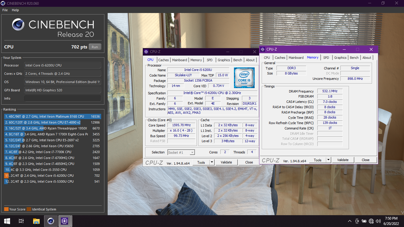Click Close button in right CPU-Z window
Screen dimensions: 404x227
(366, 160)
